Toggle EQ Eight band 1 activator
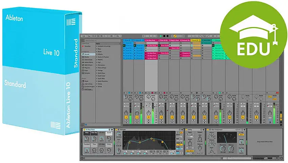Screen dimensions: 288x163 click(x=125, y=154)
